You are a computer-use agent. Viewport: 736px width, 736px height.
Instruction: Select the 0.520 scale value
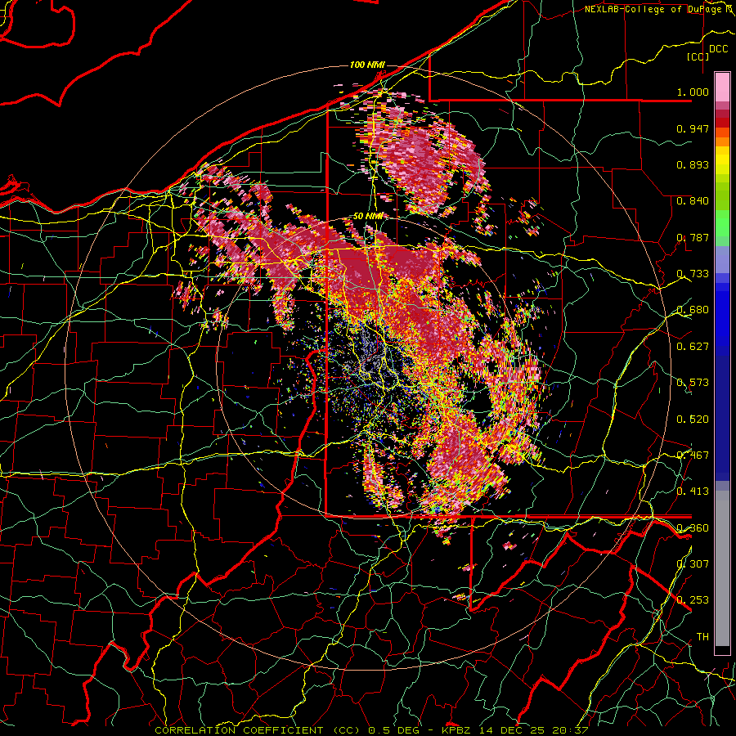tap(693, 420)
